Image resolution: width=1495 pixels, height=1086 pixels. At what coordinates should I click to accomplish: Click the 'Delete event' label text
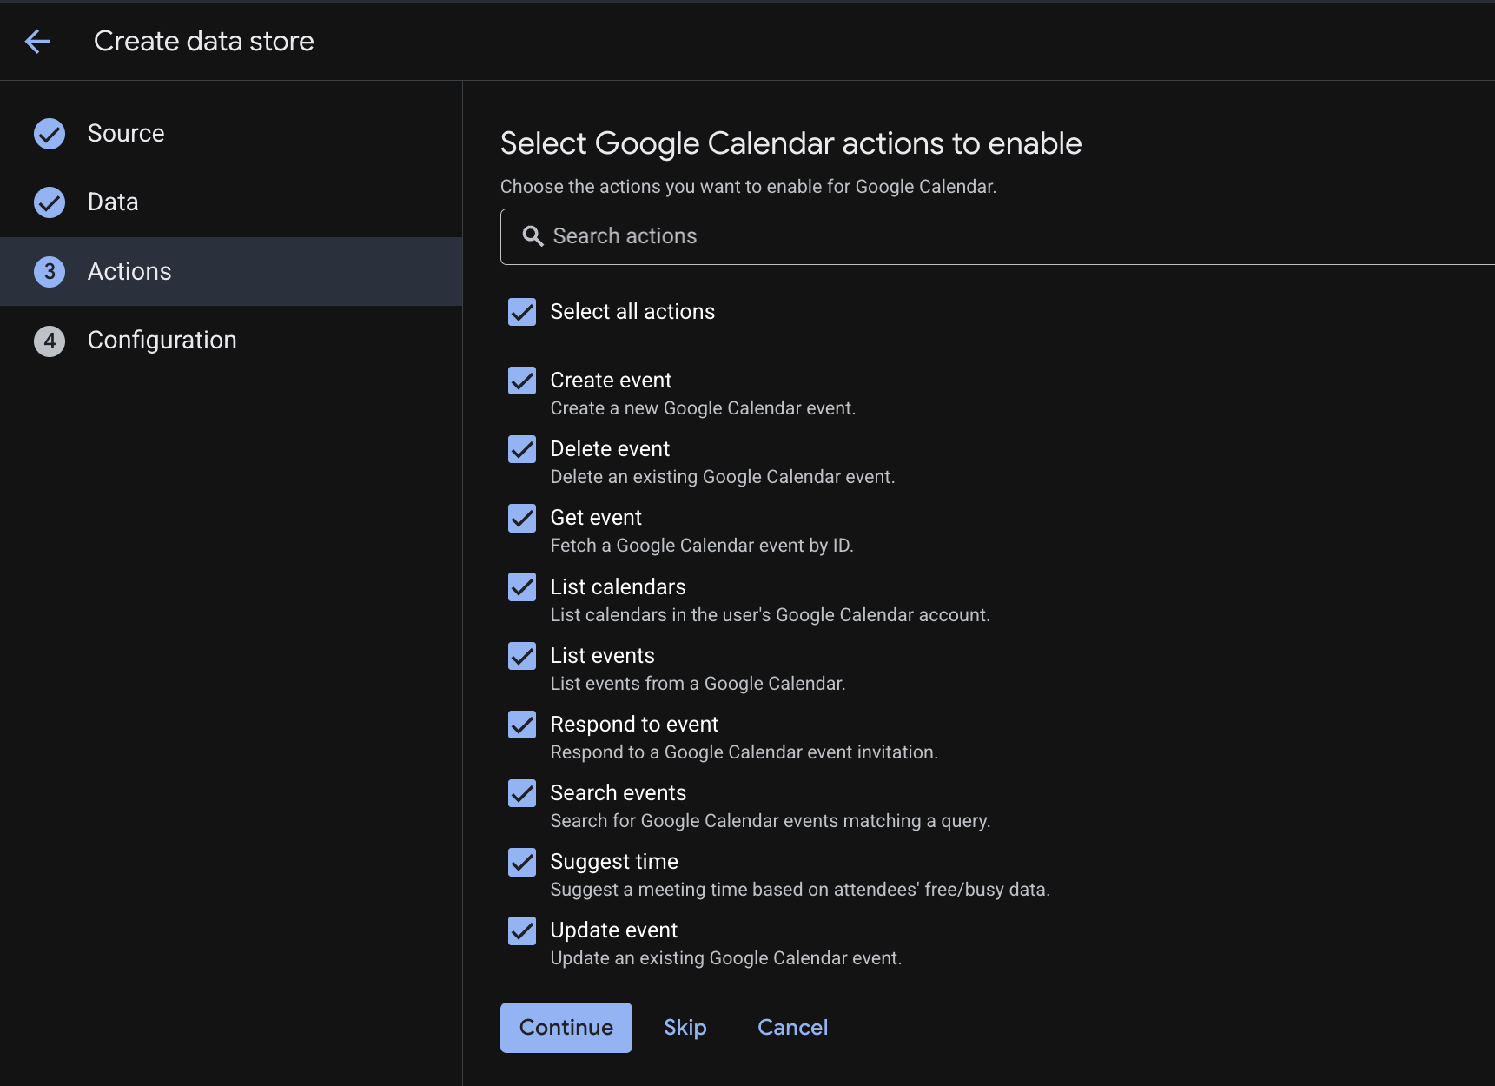pyautogui.click(x=610, y=449)
